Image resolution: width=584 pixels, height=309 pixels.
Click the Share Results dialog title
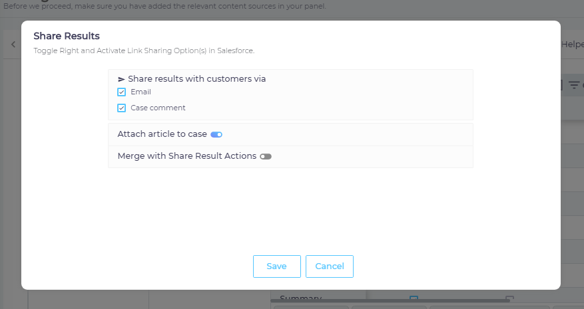click(x=67, y=36)
